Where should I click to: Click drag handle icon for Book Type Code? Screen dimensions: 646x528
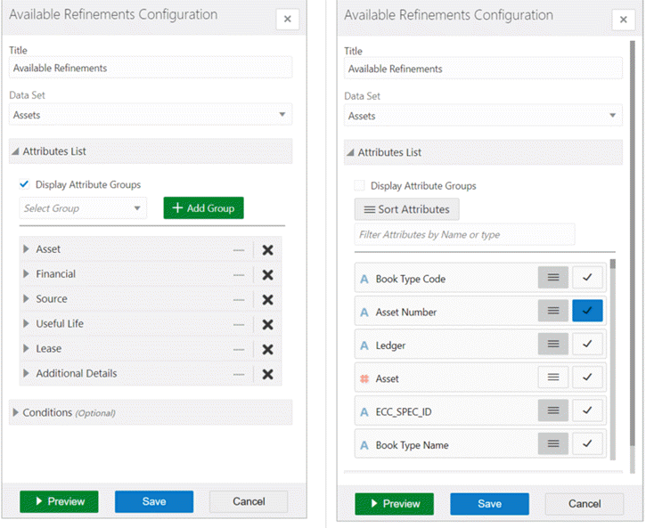coord(553,278)
